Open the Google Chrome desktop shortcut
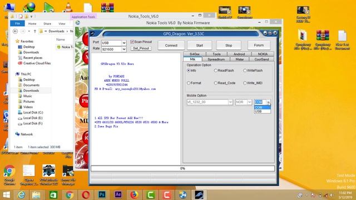Screen dimensions: 356x200 [9, 175]
